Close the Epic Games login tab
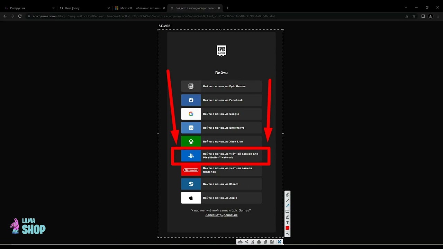The height and width of the screenshot is (249, 443). pos(219,8)
